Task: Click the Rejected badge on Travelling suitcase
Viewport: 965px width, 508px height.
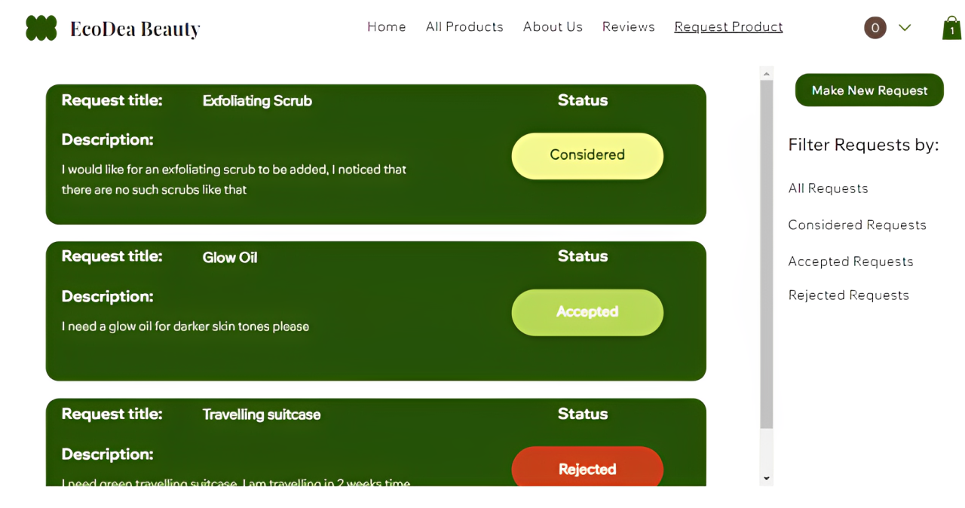Action: click(587, 469)
